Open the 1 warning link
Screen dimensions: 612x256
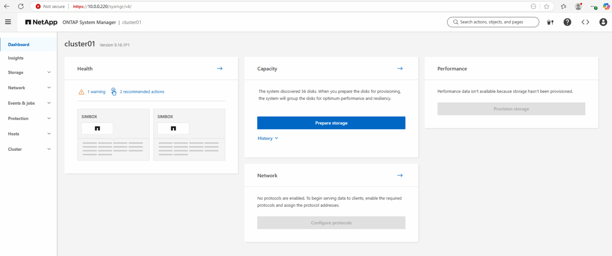[x=96, y=91]
